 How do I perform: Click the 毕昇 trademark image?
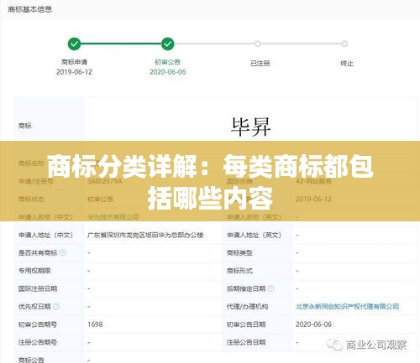[250, 127]
